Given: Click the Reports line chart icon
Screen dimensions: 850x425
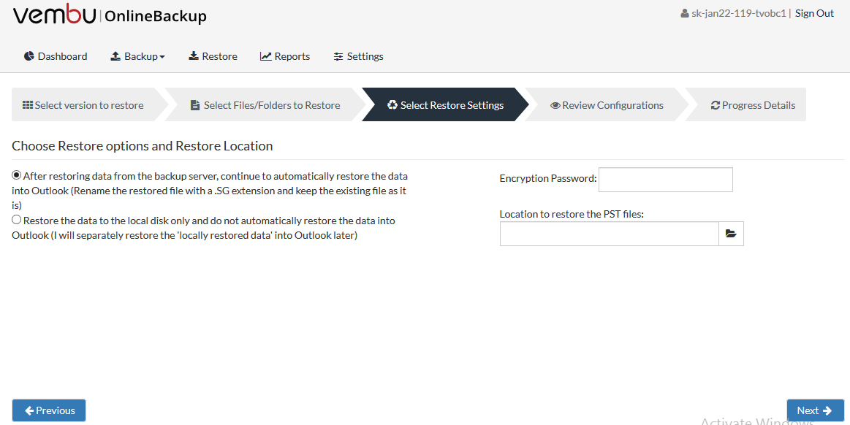Looking at the screenshot, I should click(x=265, y=56).
